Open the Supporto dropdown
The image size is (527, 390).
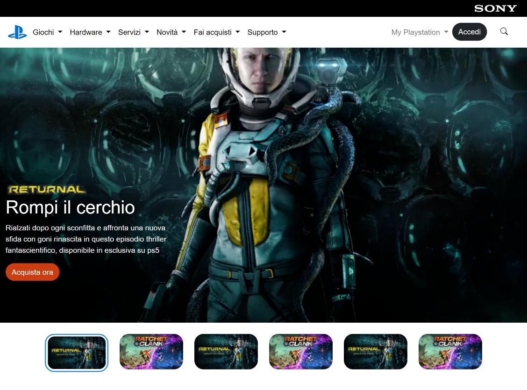(x=266, y=32)
